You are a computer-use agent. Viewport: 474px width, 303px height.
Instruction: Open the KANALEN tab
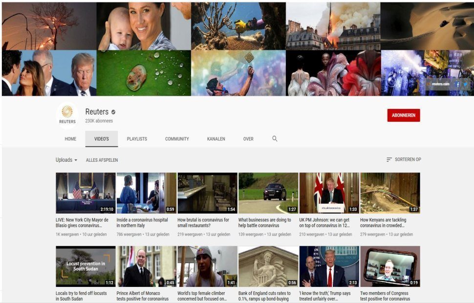coord(216,139)
